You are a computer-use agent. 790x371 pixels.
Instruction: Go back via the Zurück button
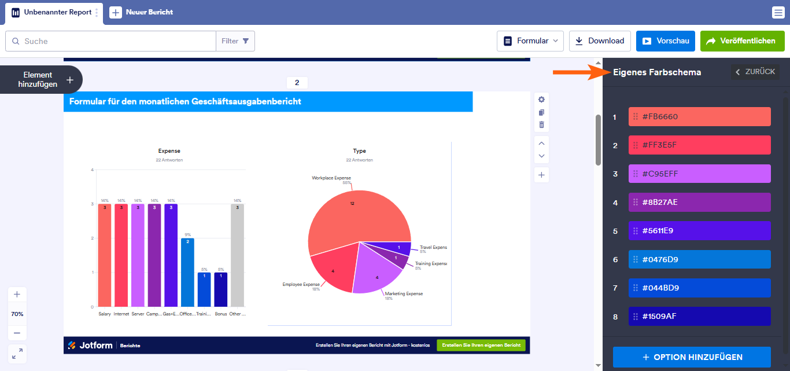click(755, 72)
